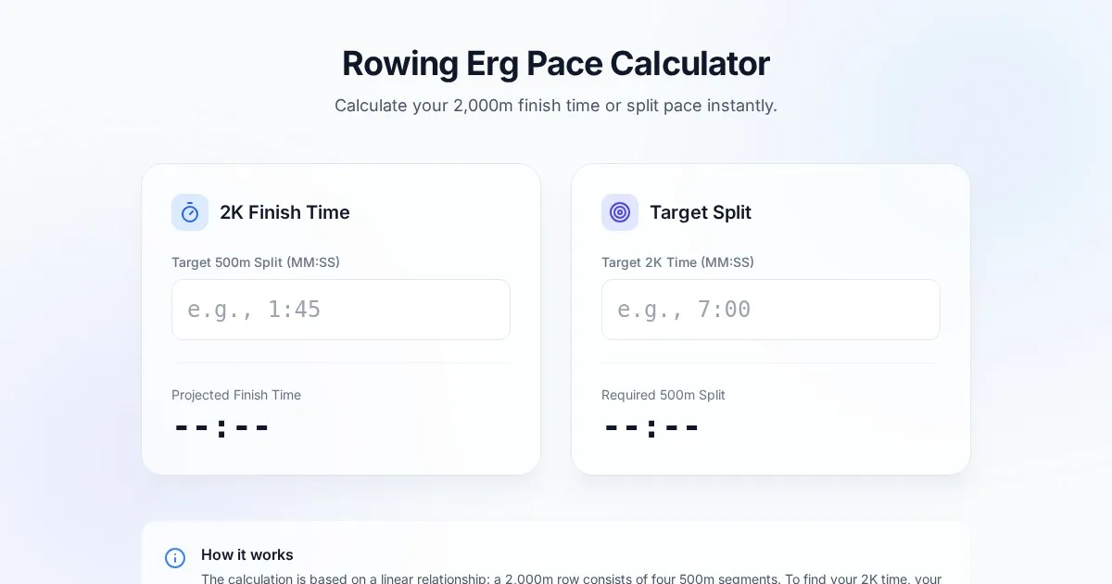Click the info icon next to How it works

175,558
